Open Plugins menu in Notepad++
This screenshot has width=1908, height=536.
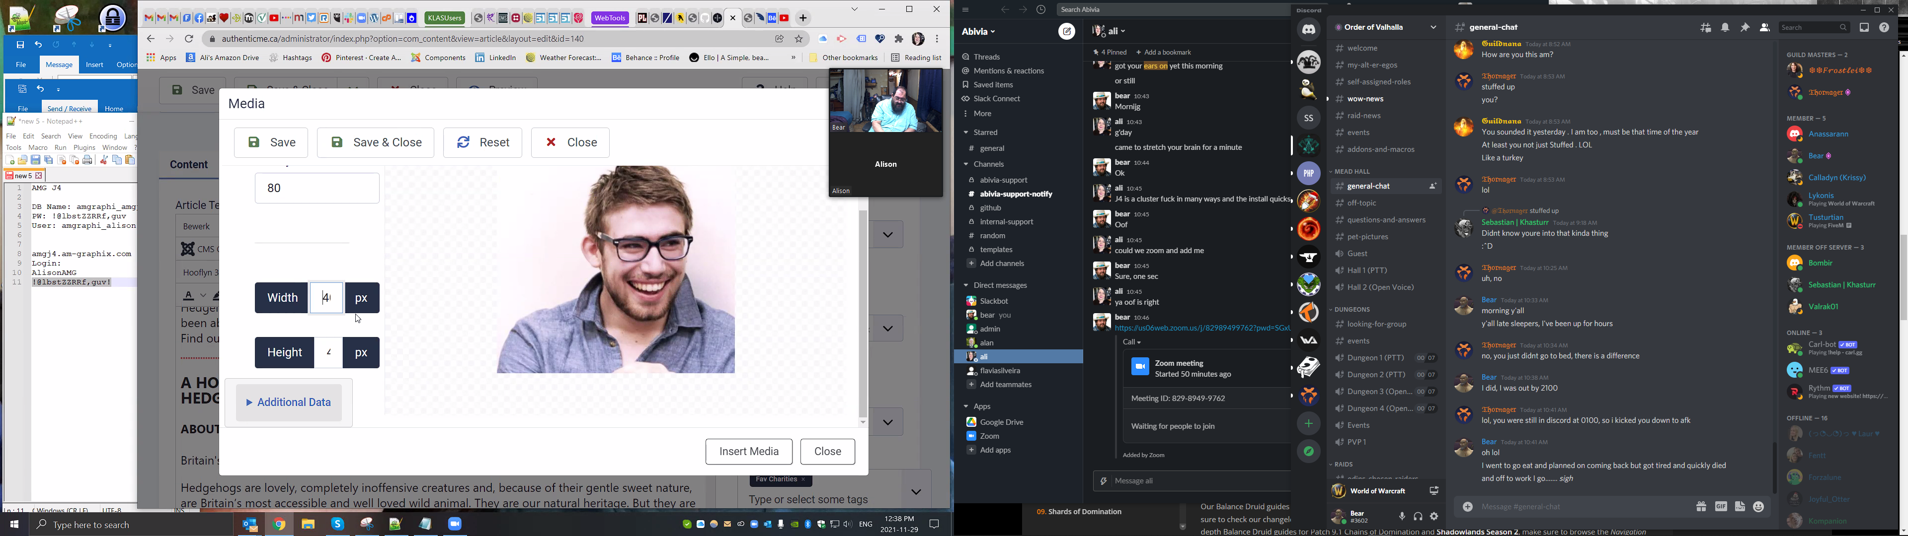pyautogui.click(x=84, y=148)
